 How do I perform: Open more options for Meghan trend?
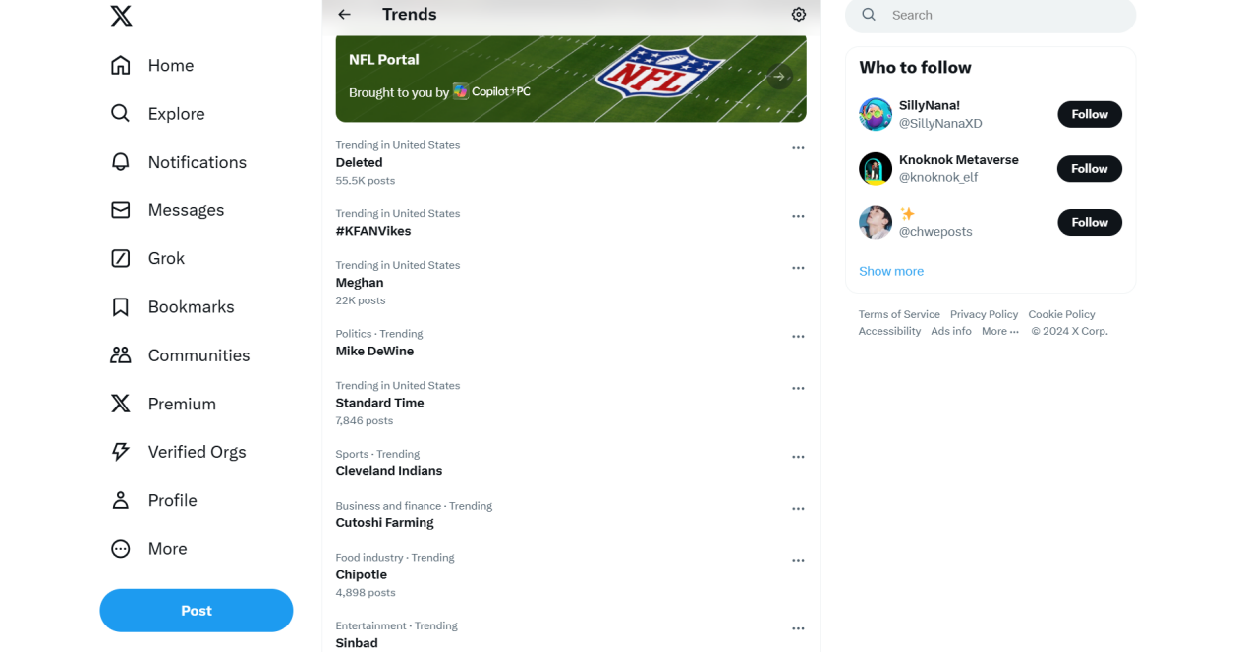(798, 268)
